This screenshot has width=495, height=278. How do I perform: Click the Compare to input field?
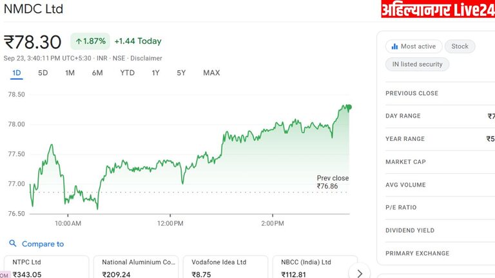coord(43,244)
